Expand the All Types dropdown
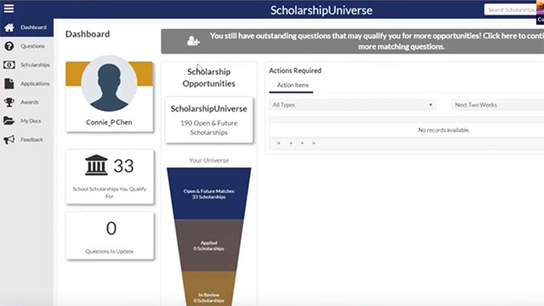 tap(353, 105)
